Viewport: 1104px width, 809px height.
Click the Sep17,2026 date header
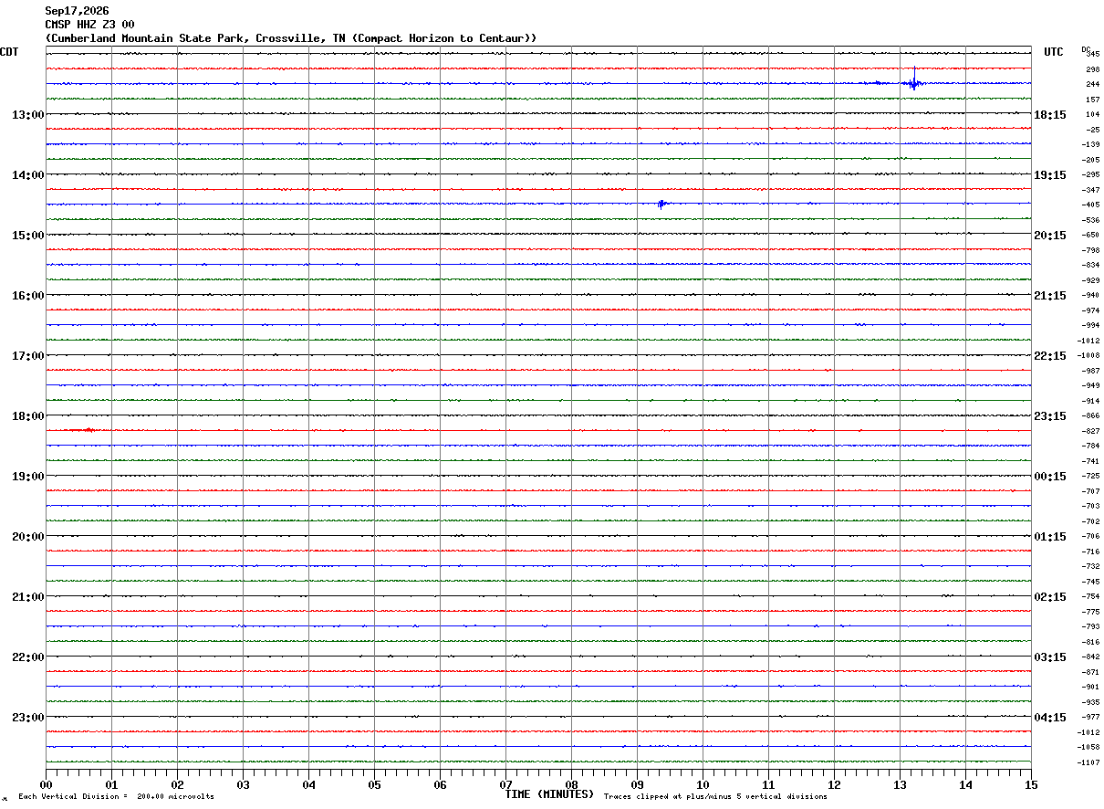77,11
